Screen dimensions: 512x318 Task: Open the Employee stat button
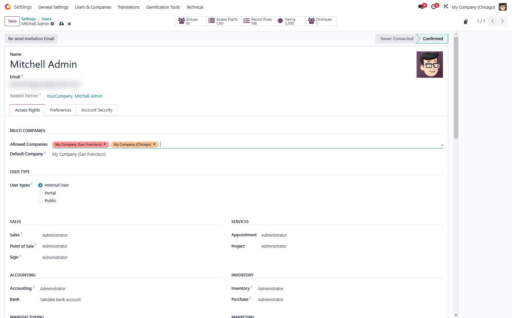[x=321, y=21]
